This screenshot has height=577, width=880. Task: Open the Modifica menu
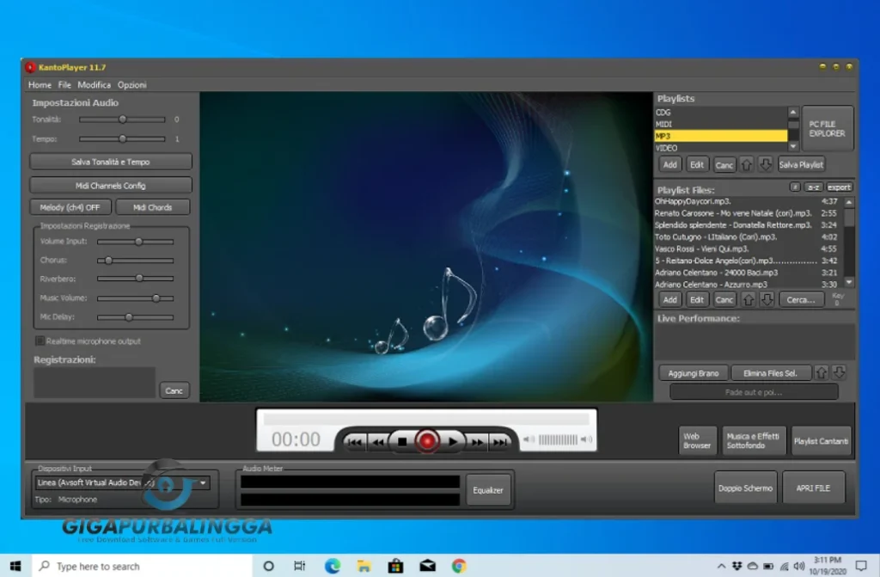(x=94, y=85)
